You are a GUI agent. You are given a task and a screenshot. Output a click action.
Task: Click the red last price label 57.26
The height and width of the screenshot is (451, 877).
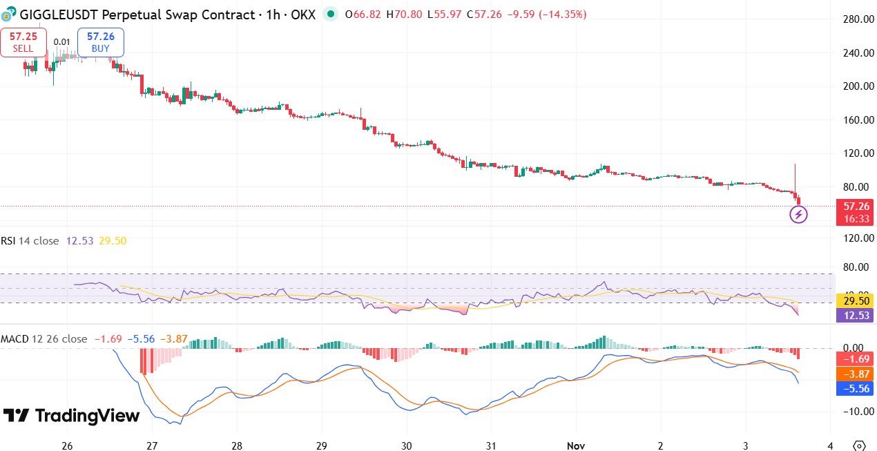(854, 204)
